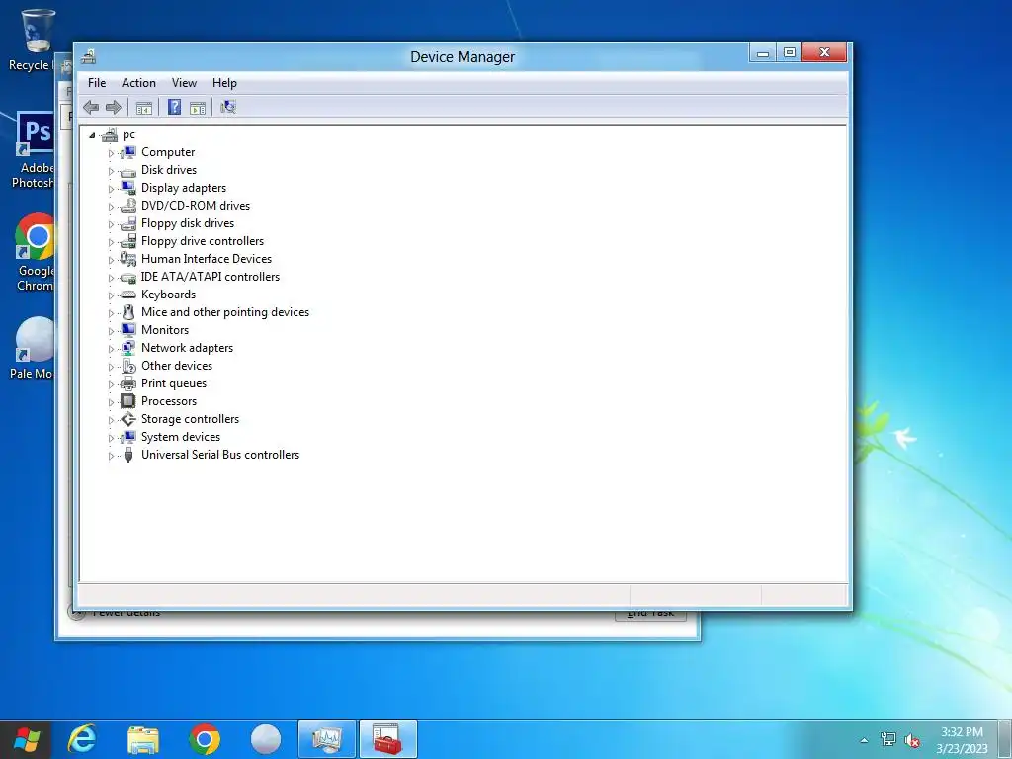The height and width of the screenshot is (759, 1012).
Task: Switch to Task Manager taskbar button
Action: (326, 739)
